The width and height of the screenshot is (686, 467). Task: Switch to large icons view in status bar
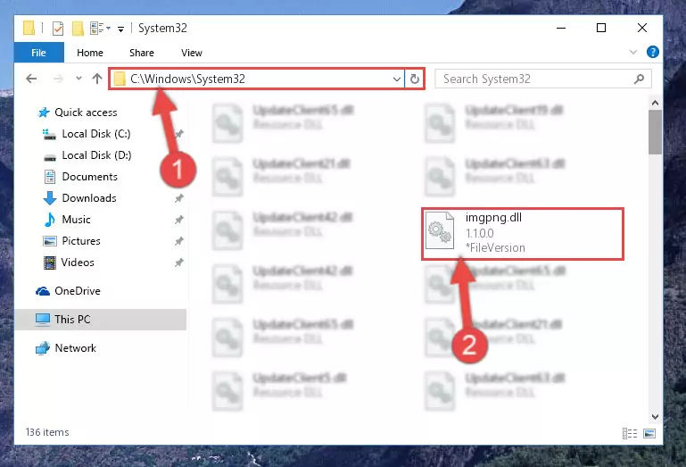click(649, 434)
